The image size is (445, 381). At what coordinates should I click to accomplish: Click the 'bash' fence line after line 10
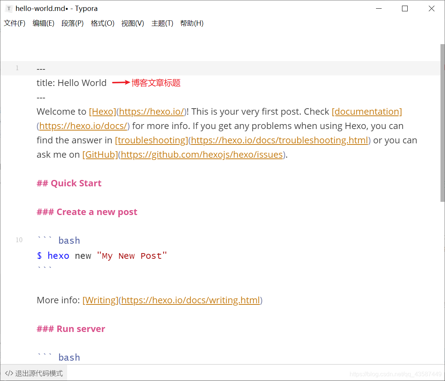[x=59, y=240]
